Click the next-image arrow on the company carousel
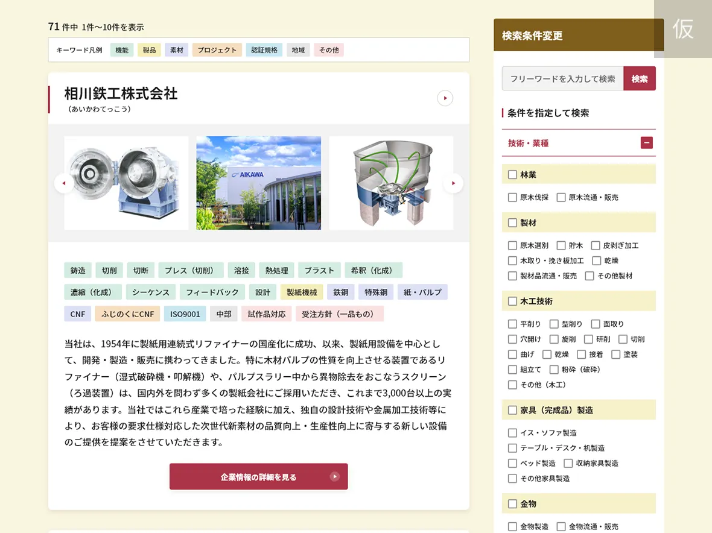Screen dimensions: 712x533 coord(453,183)
